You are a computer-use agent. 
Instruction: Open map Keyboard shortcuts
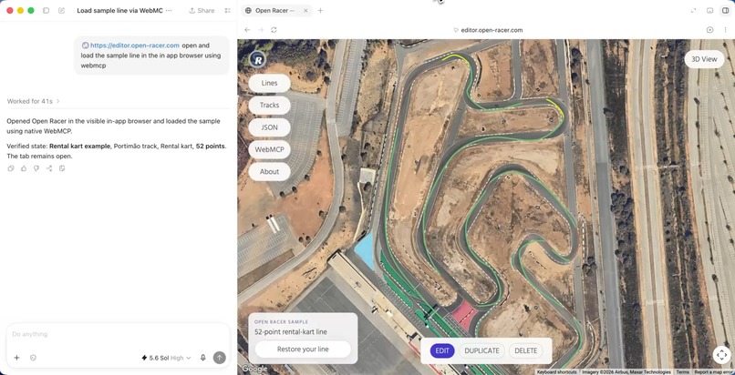pyautogui.click(x=557, y=372)
